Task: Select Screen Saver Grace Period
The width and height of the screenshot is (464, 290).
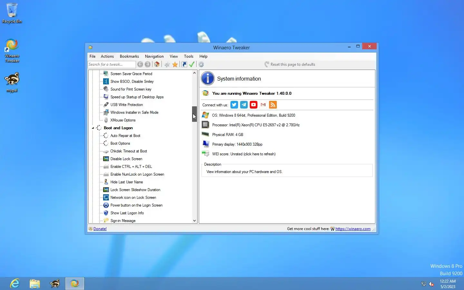Action: coord(131,74)
